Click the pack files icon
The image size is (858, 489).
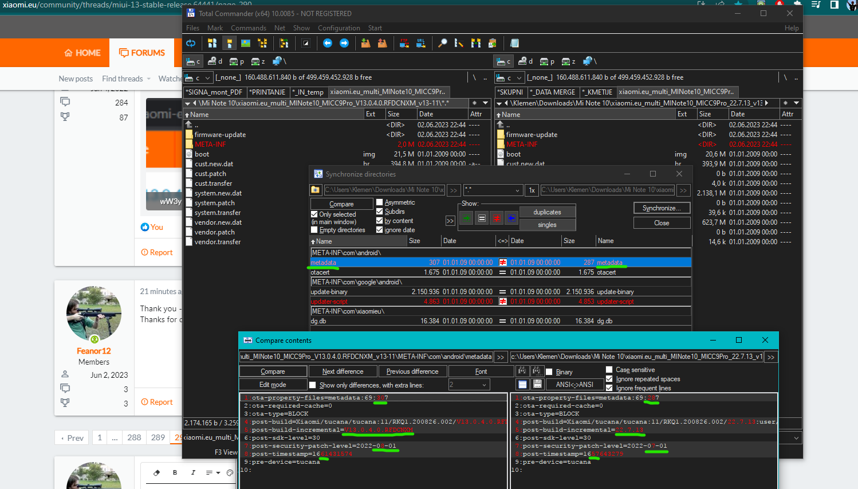point(365,43)
